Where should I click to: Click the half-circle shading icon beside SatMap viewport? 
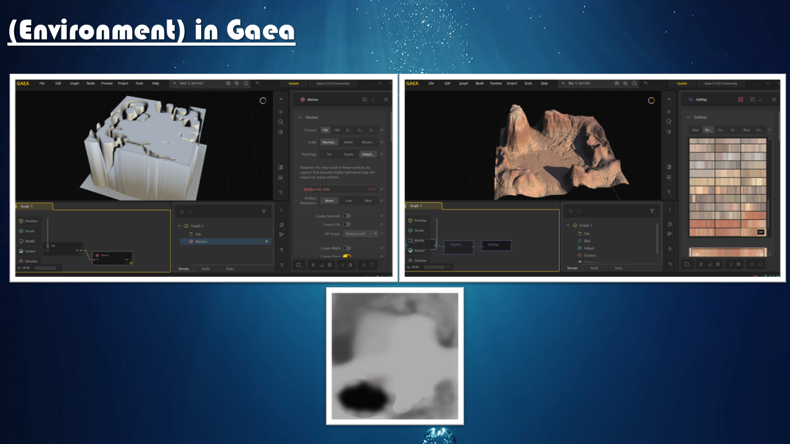pos(669,131)
